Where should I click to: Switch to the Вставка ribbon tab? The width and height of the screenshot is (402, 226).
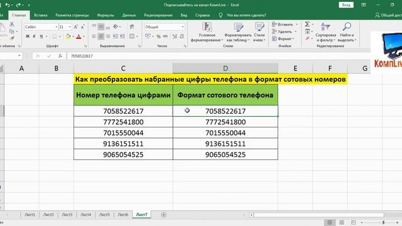tap(41, 15)
